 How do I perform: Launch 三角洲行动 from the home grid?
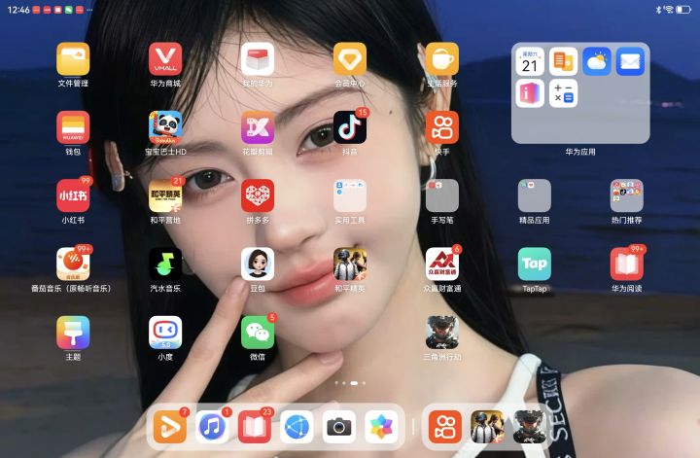tap(442, 333)
